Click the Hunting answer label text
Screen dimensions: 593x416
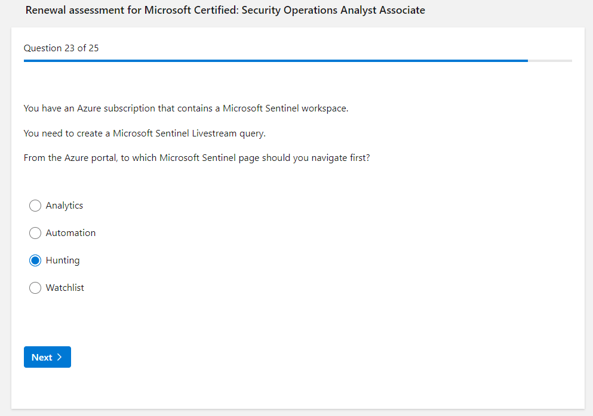(63, 260)
